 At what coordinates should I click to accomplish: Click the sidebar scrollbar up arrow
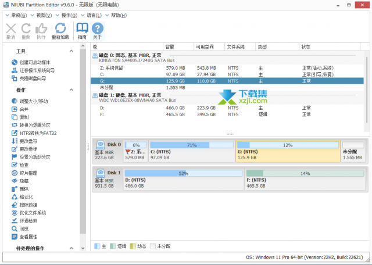click(x=83, y=46)
